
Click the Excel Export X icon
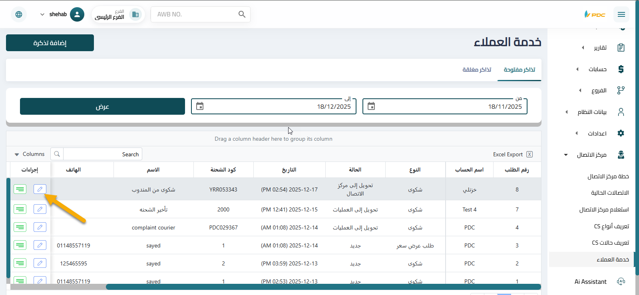[x=530, y=154]
